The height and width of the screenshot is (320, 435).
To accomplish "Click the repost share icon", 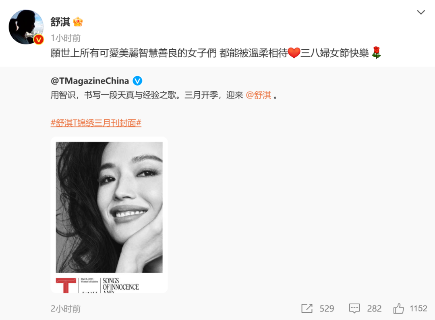I will click(307, 308).
